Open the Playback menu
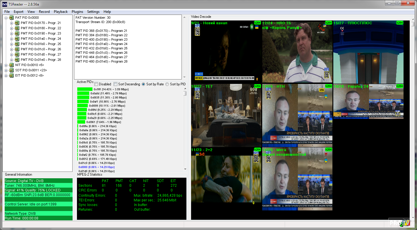The image size is (417, 230). (x=61, y=12)
